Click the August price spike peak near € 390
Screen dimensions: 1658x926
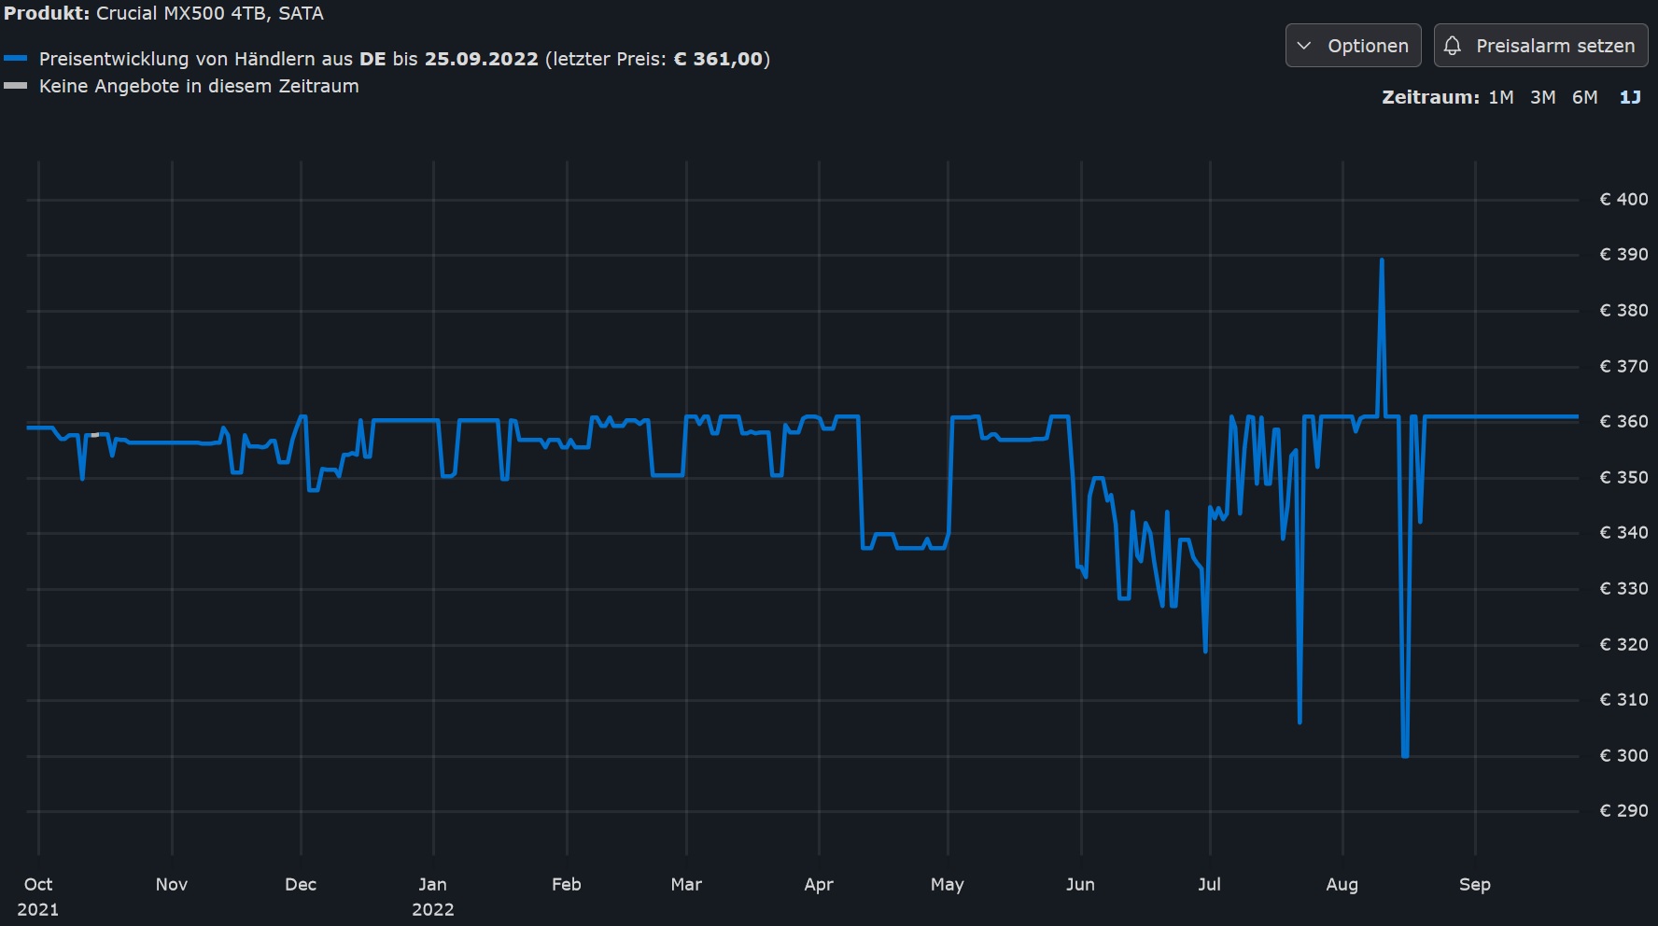1382,260
